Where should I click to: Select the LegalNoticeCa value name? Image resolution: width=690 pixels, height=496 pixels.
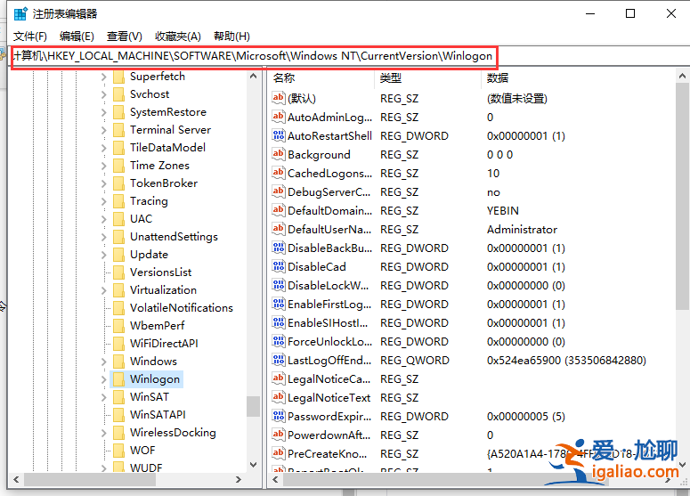[329, 379]
